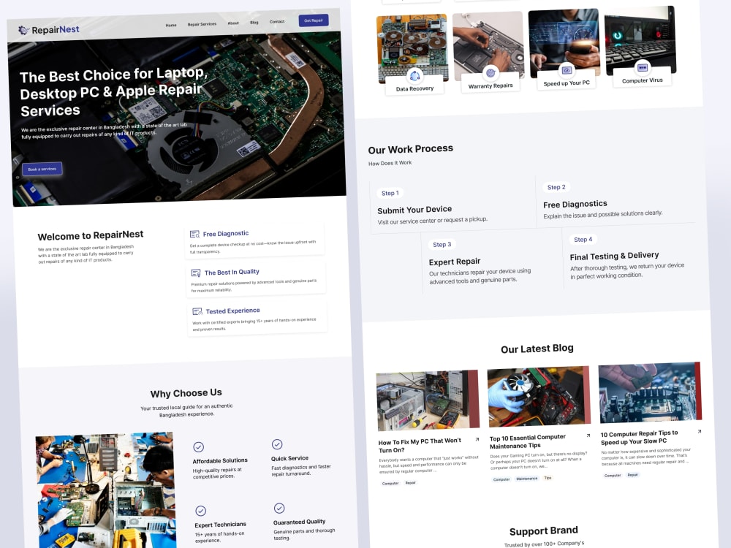Click the Data Recovery circular icon
This screenshot has width=731, height=548.
pyautogui.click(x=415, y=75)
